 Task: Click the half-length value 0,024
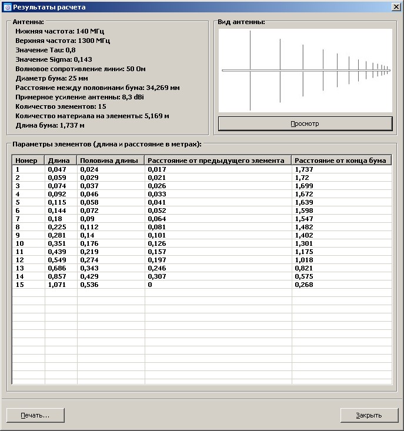tap(89, 169)
